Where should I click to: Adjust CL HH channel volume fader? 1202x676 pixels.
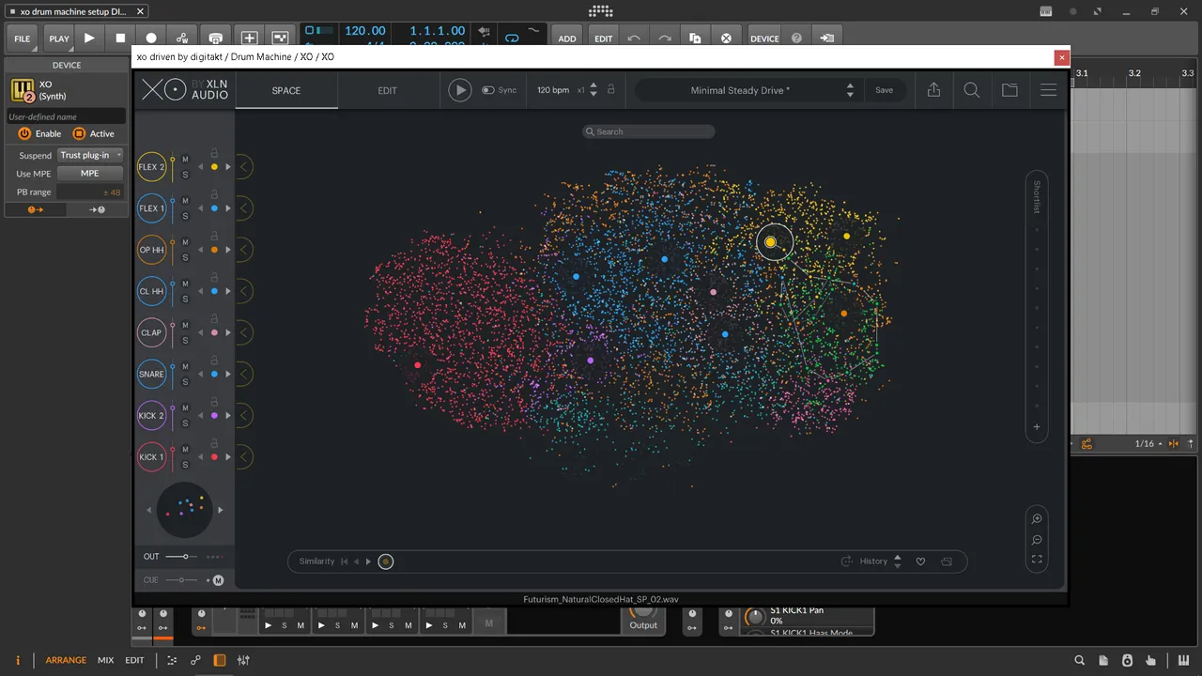click(x=173, y=291)
